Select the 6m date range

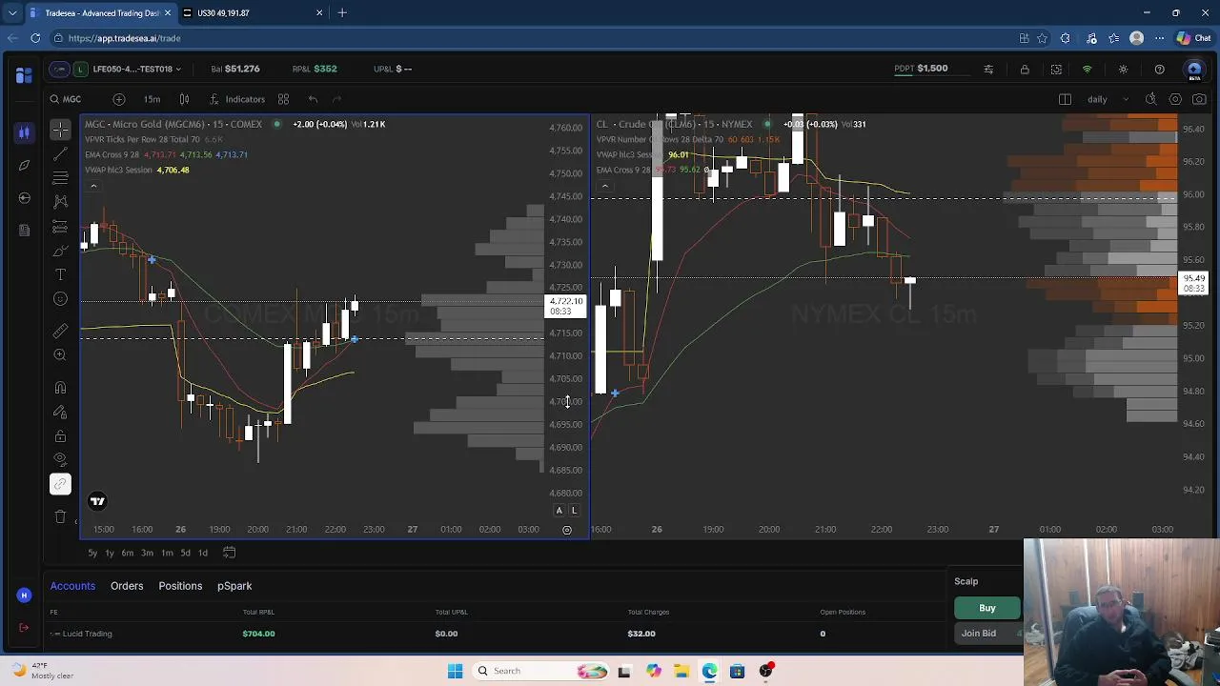(x=127, y=553)
